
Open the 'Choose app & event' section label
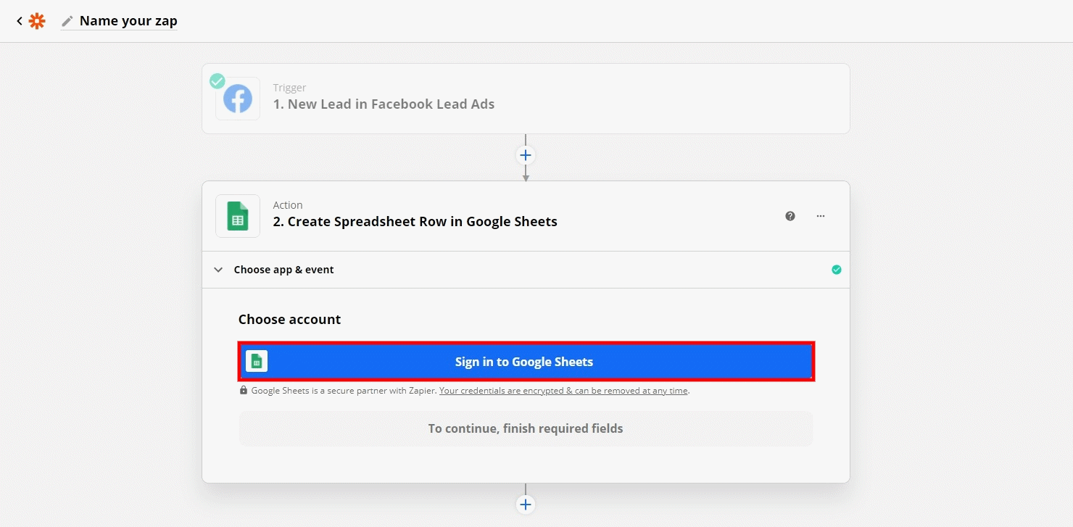[283, 270]
